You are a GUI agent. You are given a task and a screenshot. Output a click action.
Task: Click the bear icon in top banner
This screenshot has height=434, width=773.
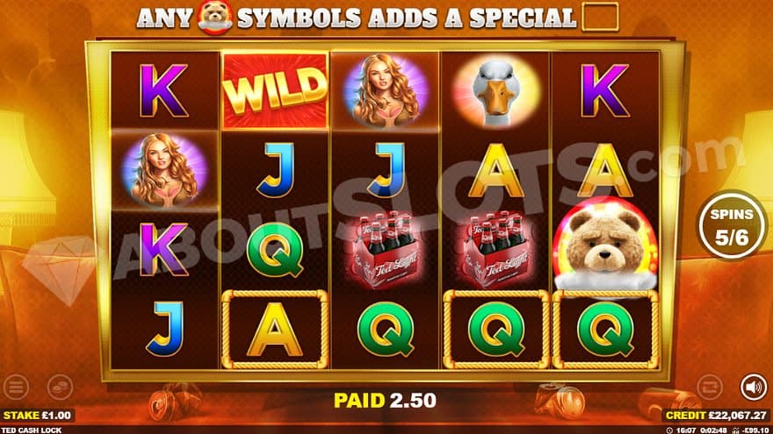[215, 17]
